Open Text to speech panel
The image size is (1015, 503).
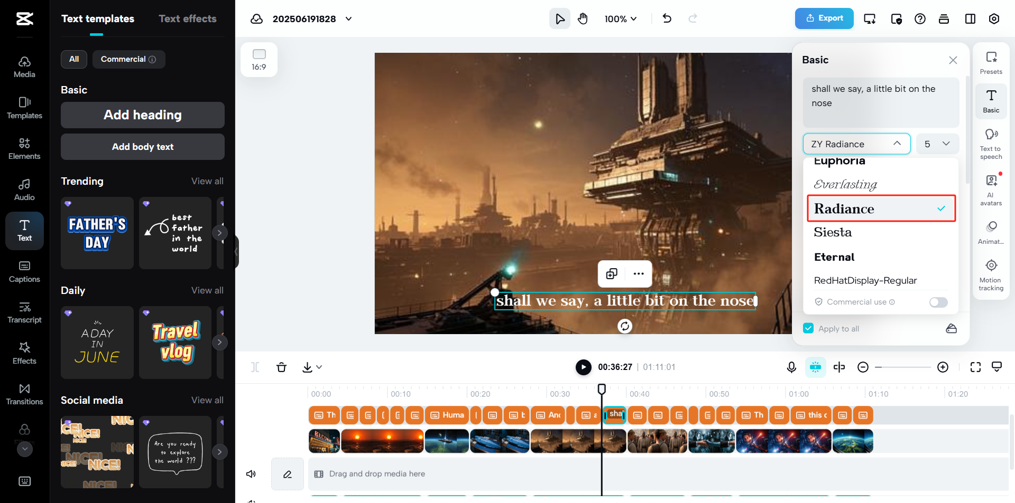(991, 144)
